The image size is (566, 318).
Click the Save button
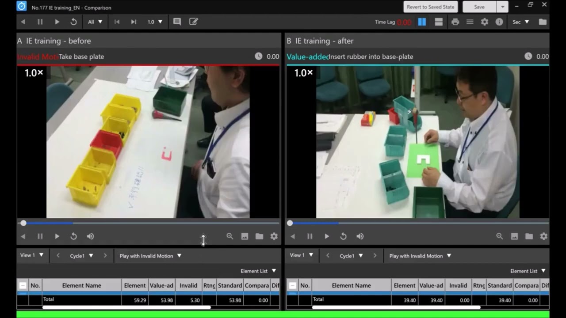(x=479, y=7)
